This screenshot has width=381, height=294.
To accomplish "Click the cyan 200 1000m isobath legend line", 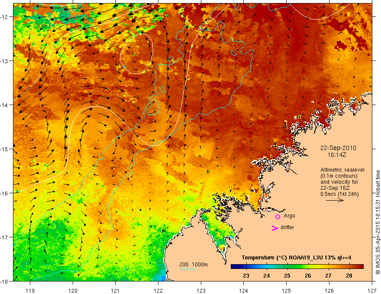I will pos(188,269).
